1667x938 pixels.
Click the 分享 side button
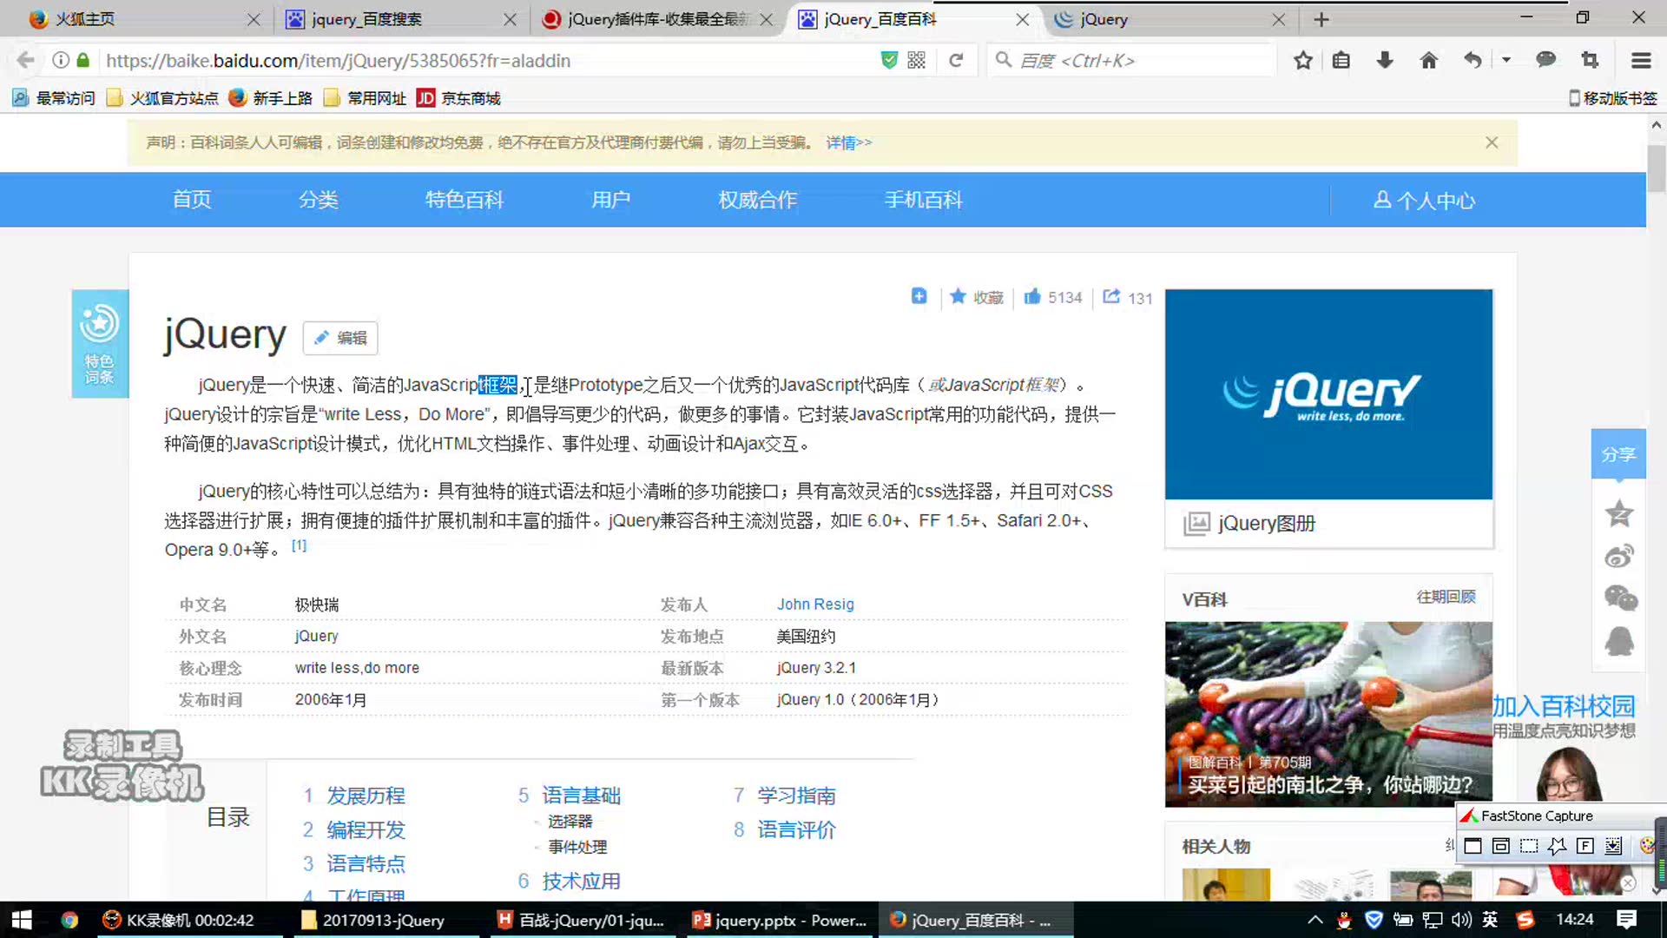[x=1618, y=454]
